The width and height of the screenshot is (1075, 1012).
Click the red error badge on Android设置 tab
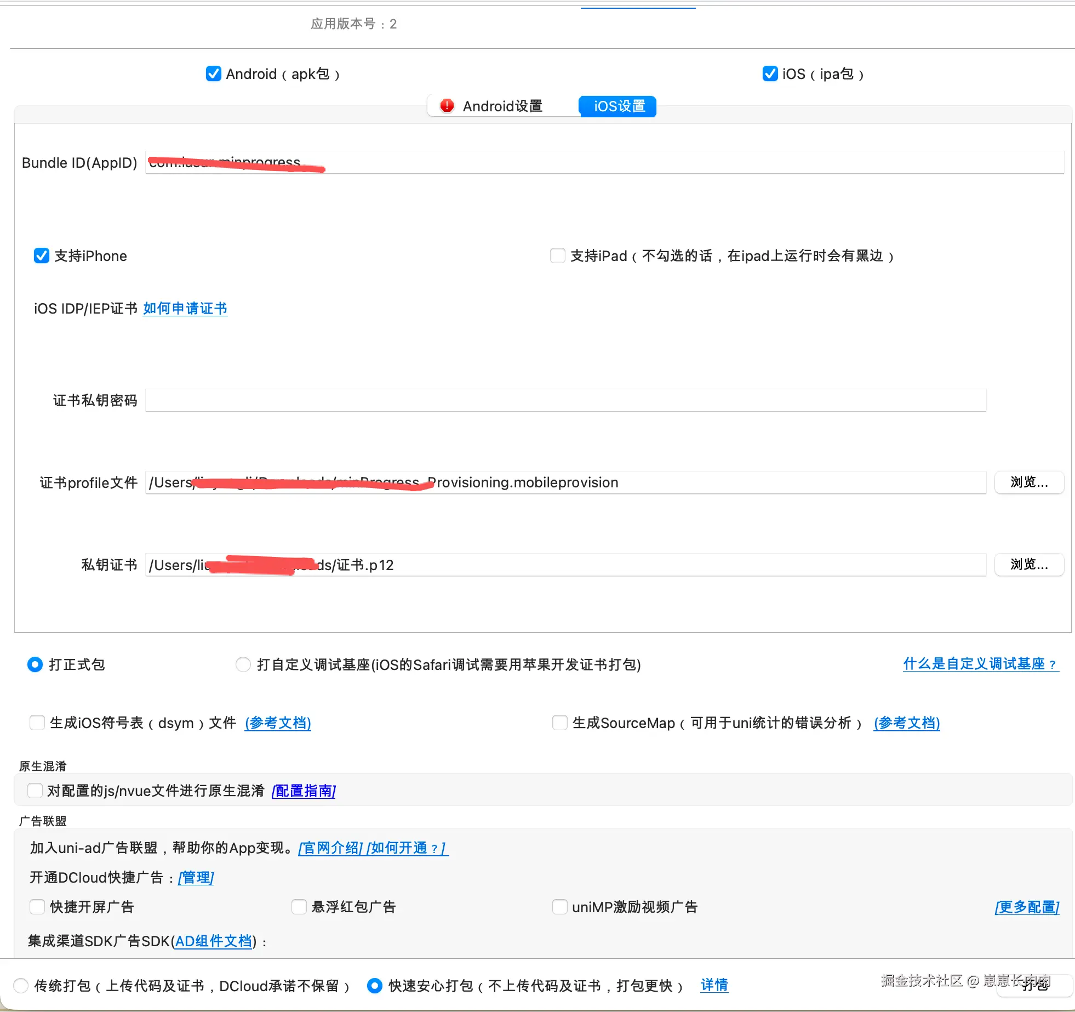point(448,106)
